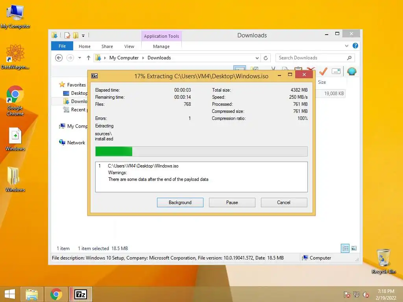The image size is (403, 302).
Task: Click the muted volume tray icon
Action: point(366,295)
